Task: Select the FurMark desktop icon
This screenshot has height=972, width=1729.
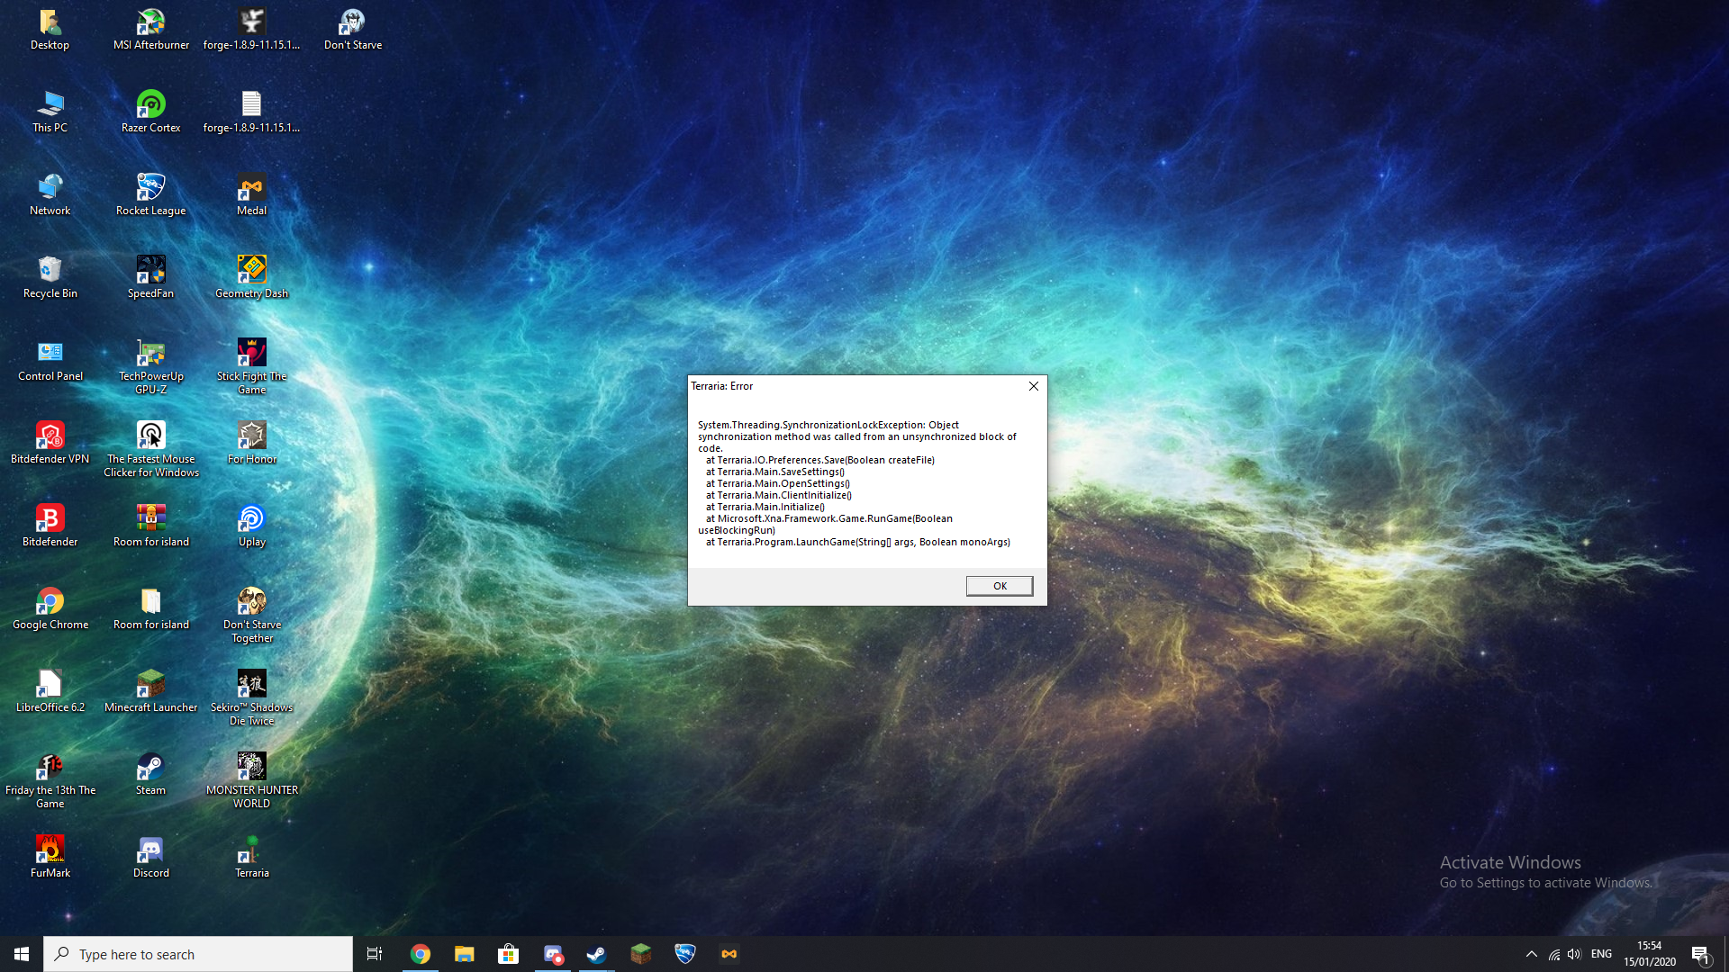Action: tap(50, 858)
